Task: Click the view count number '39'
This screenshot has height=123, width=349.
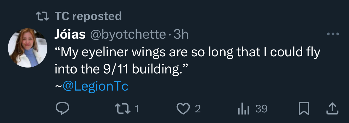Action: [x=261, y=109]
